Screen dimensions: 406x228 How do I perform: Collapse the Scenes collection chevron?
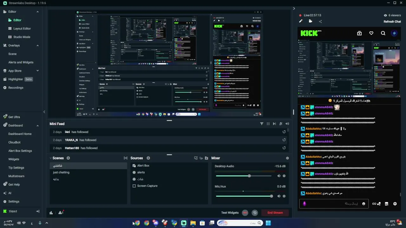pos(51,158)
